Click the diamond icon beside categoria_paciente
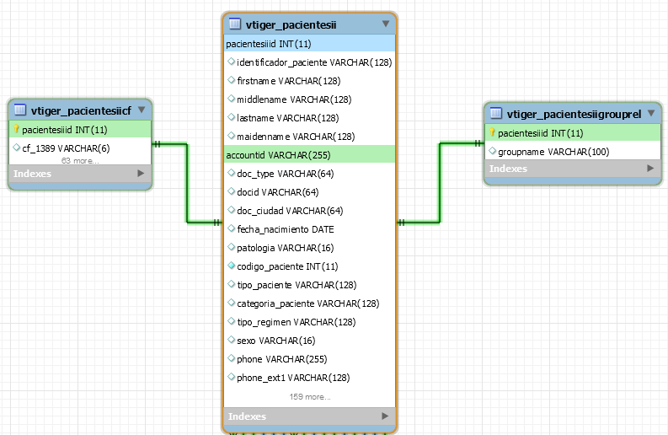 232,303
